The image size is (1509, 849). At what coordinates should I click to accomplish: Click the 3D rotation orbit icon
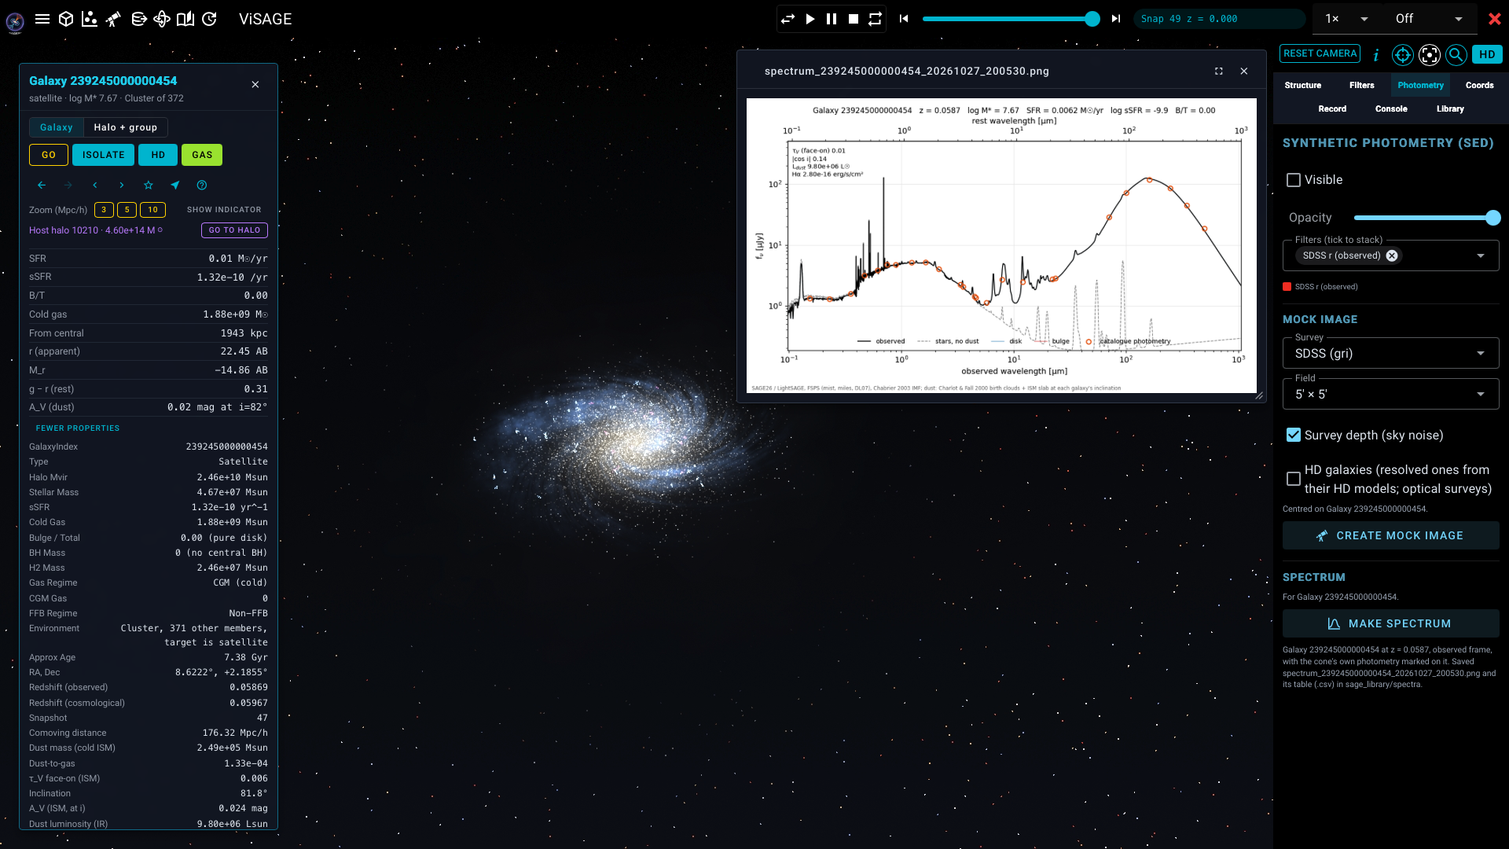click(x=162, y=19)
